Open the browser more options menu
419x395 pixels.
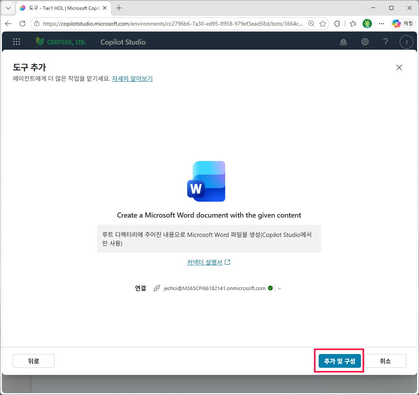point(381,24)
